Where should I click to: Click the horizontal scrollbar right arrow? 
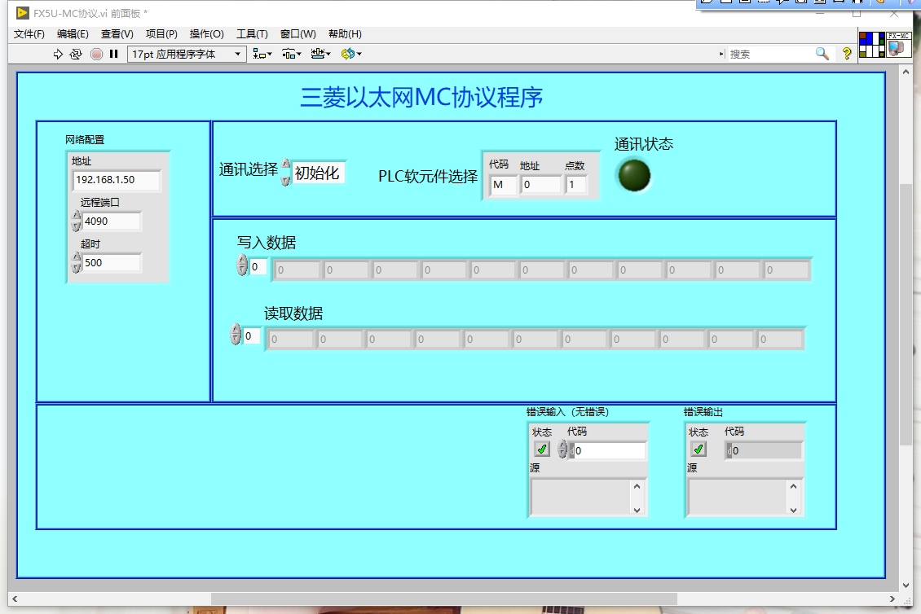tap(892, 599)
